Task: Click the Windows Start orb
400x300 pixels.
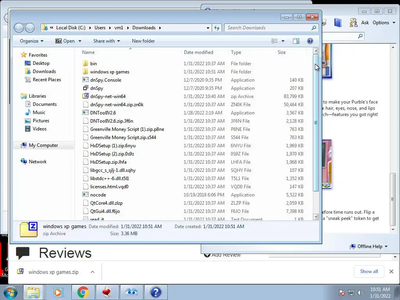Action: coord(10,292)
